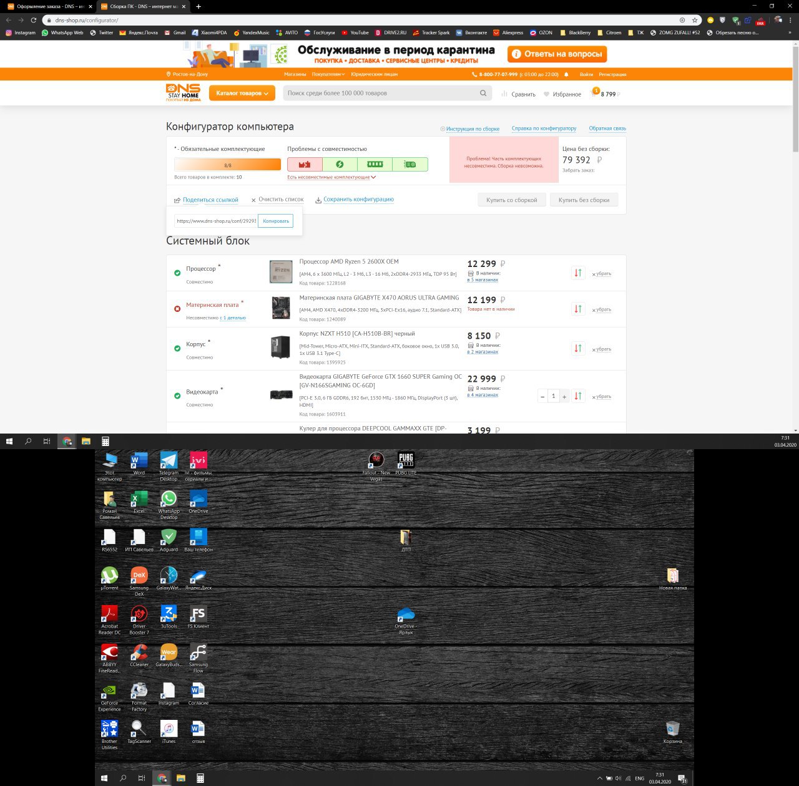Click the Ответы на вопросы banner button
Screen dimensions: 799x786
[557, 54]
